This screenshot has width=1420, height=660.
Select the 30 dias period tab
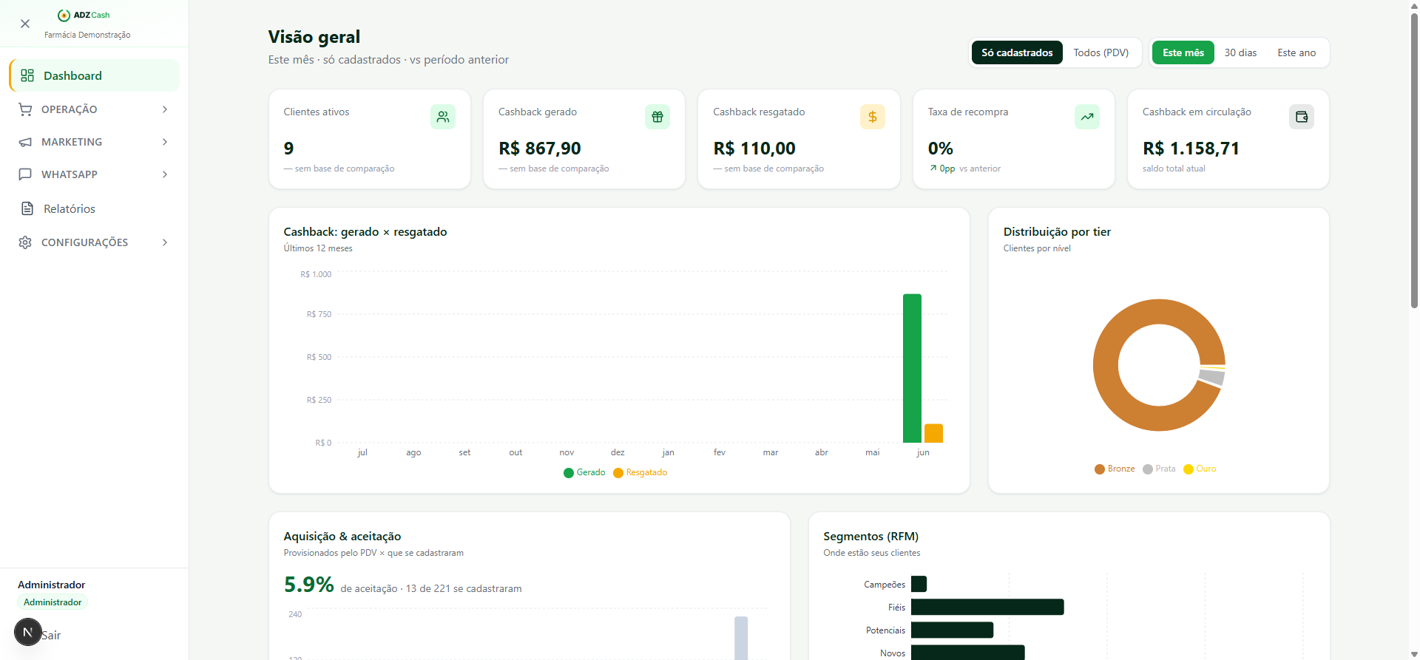click(x=1240, y=52)
